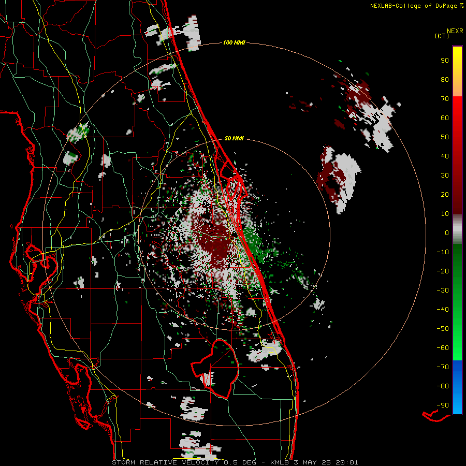Click the 3 MAY 25 date in caption

(314, 462)
